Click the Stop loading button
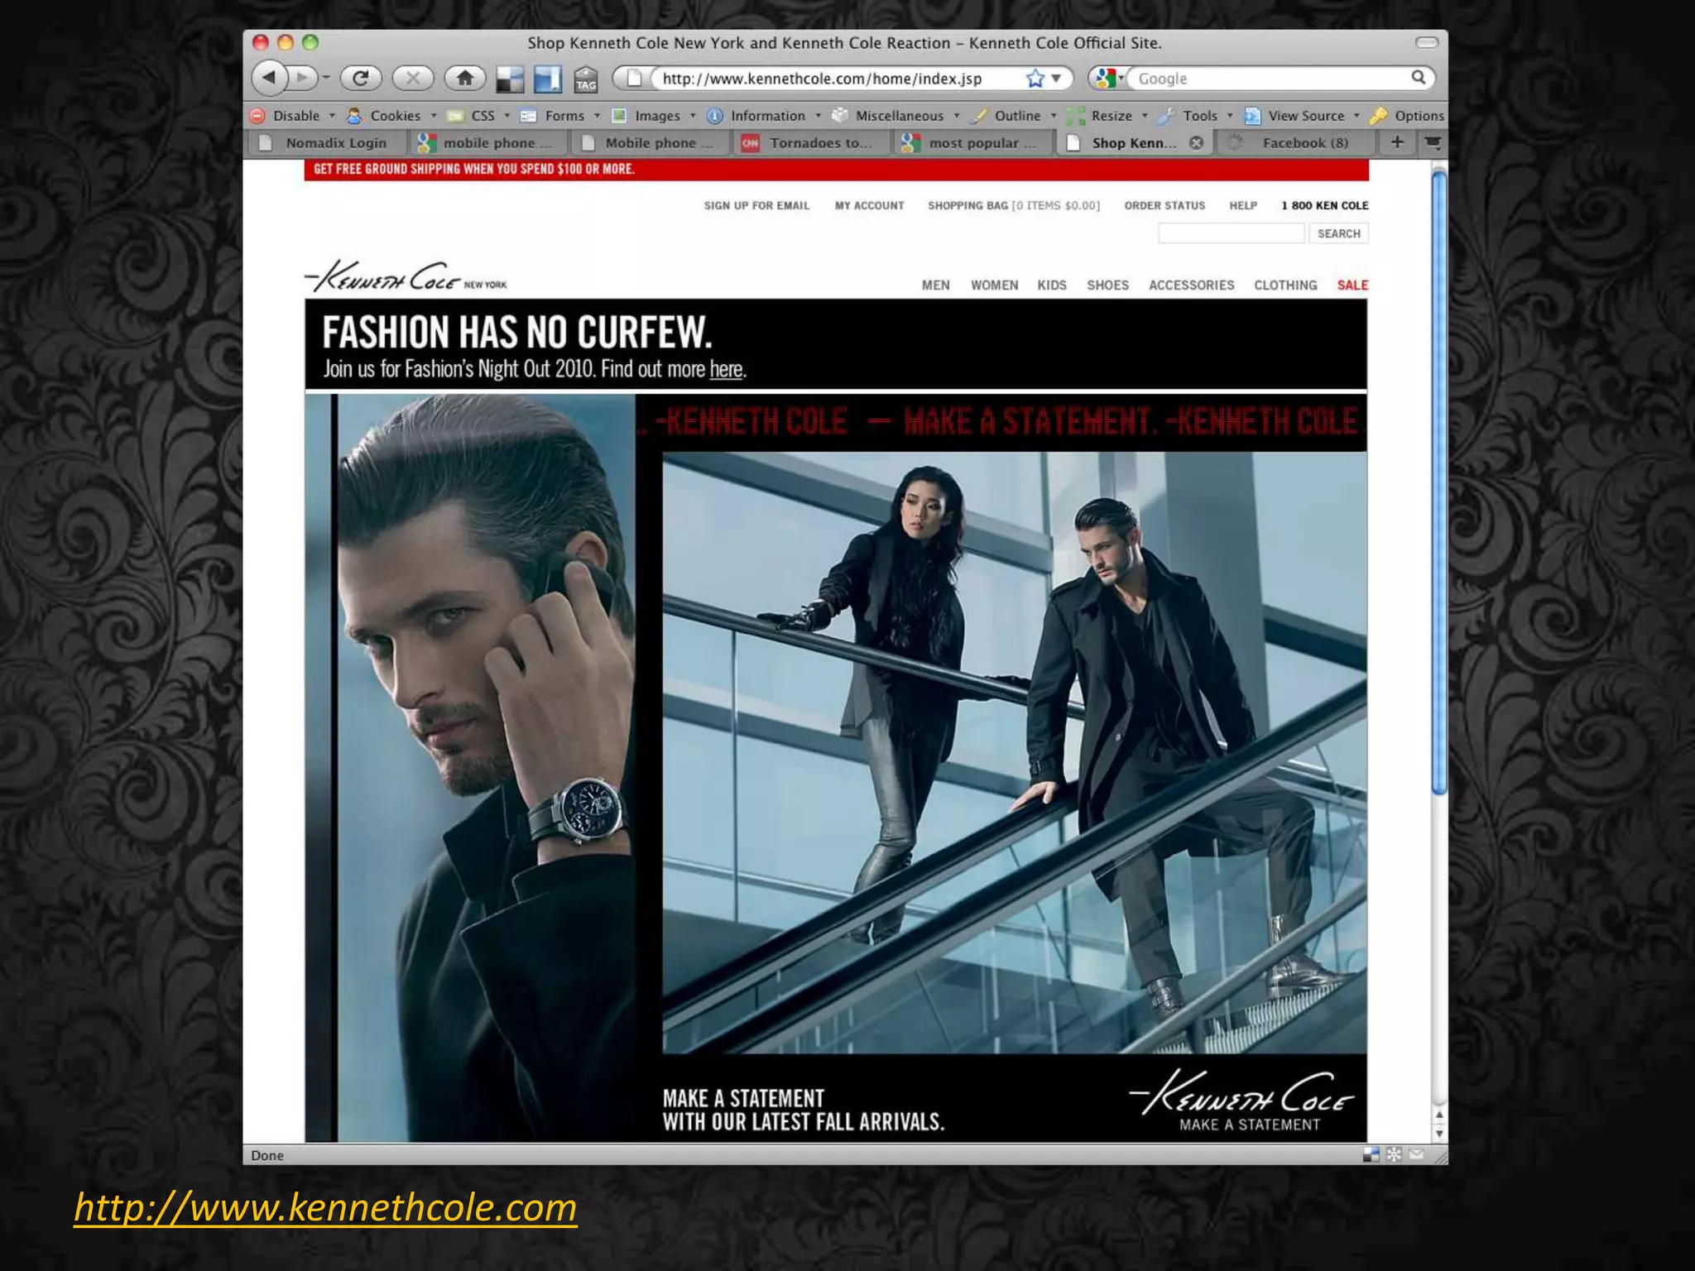This screenshot has width=1695, height=1271. tap(412, 78)
